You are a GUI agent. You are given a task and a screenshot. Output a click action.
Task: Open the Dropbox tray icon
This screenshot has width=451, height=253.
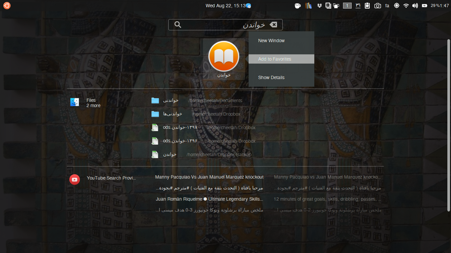[319, 6]
